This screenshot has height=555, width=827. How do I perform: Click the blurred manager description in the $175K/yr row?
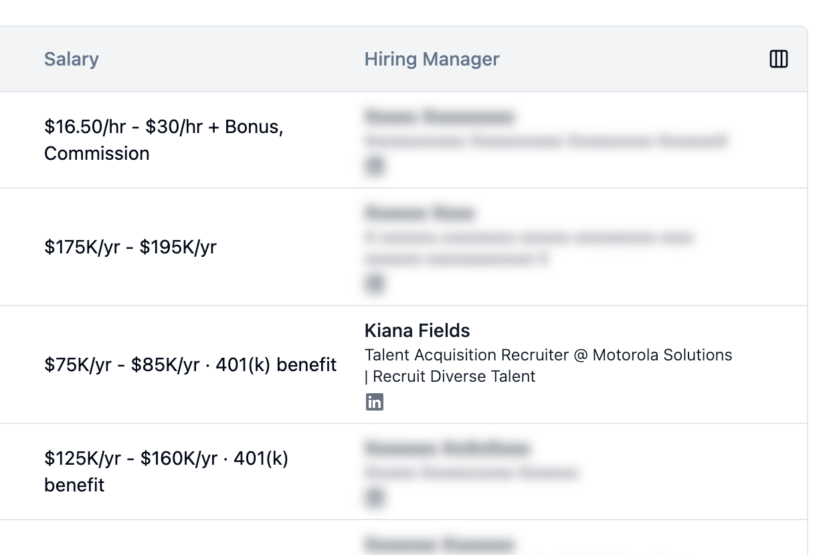pyautogui.click(x=529, y=248)
